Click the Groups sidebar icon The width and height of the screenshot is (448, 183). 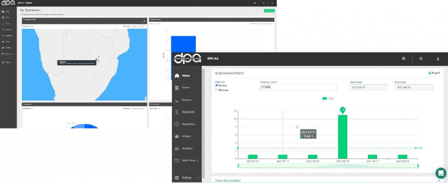(177, 137)
